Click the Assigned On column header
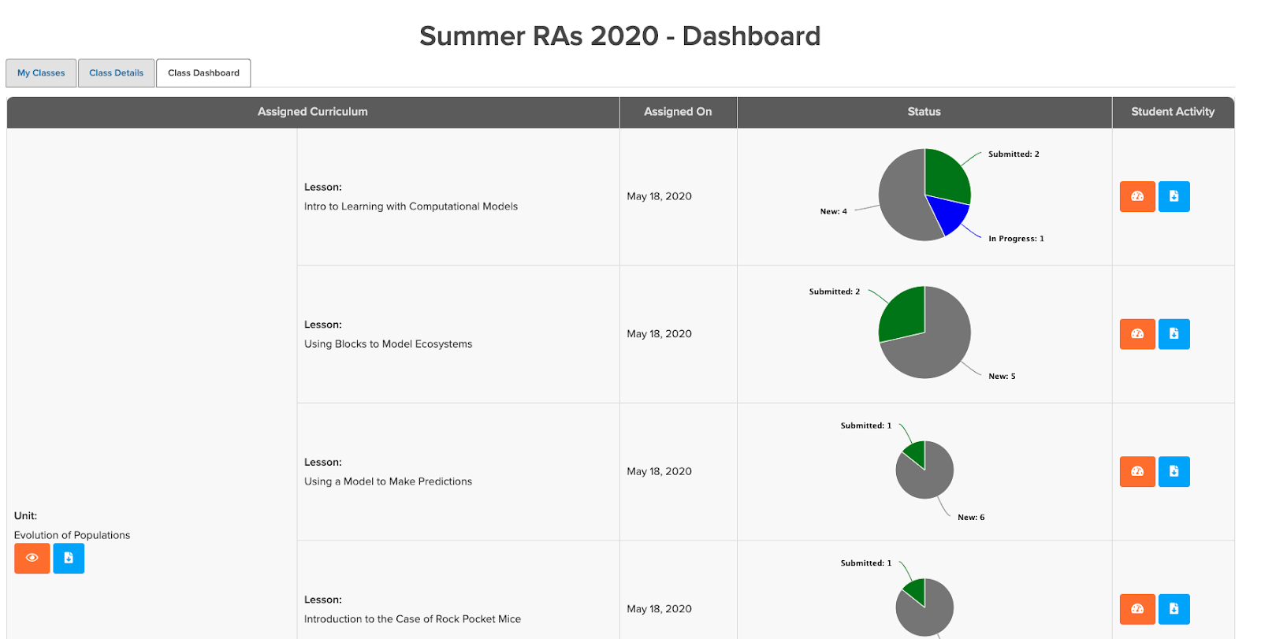 pyautogui.click(x=678, y=112)
